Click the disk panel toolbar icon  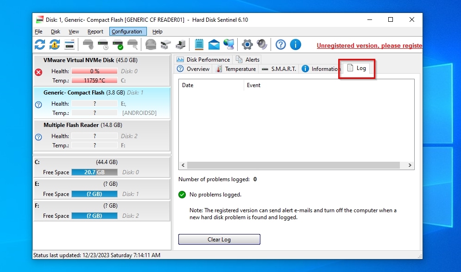tap(69, 44)
